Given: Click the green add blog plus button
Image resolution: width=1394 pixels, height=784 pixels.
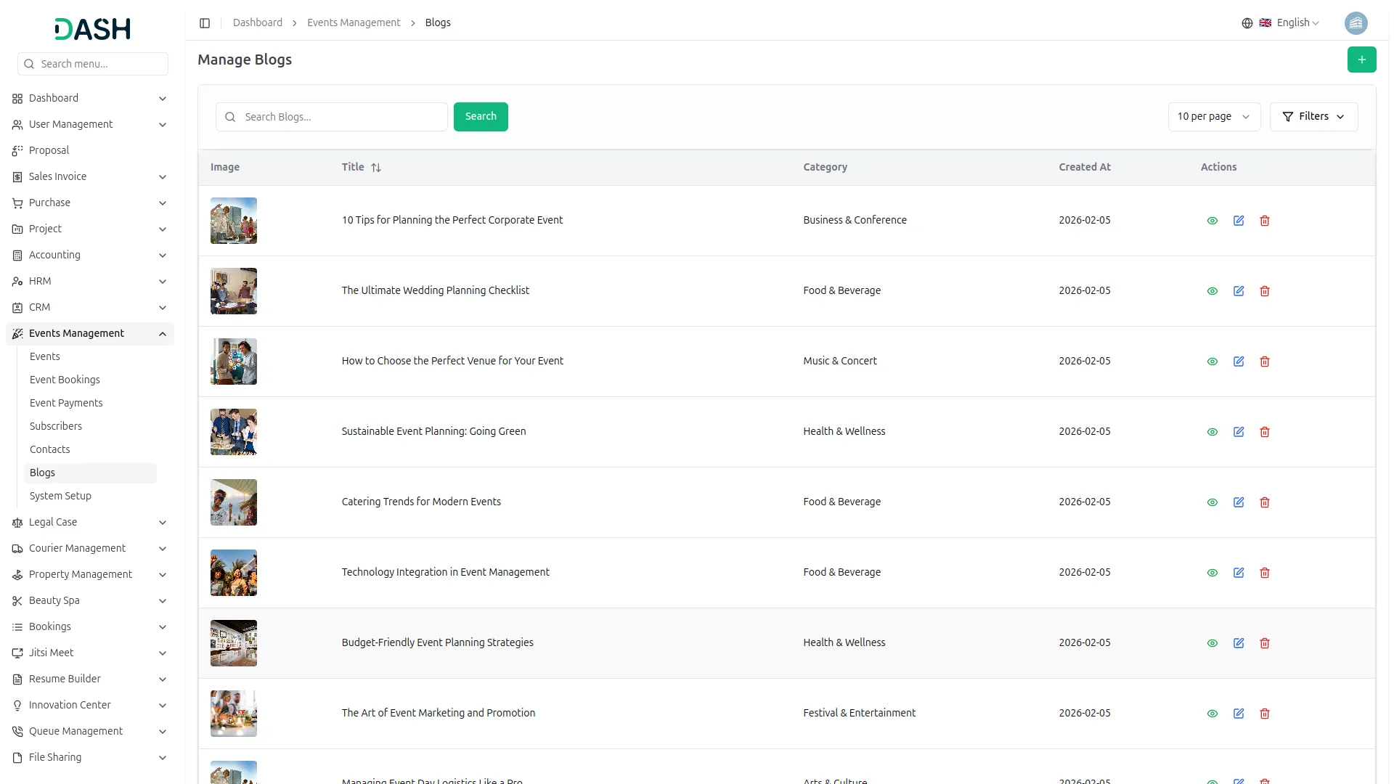Looking at the screenshot, I should [x=1361, y=60].
